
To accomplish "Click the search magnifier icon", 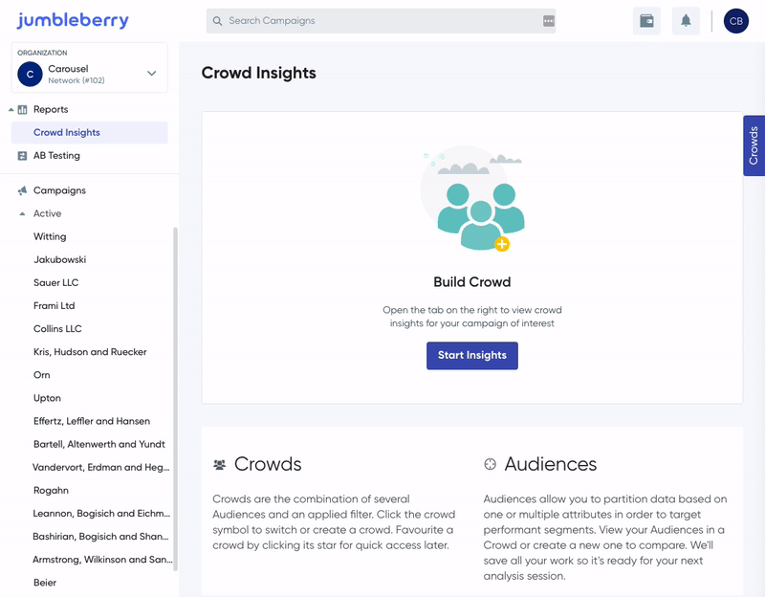I will (x=218, y=21).
